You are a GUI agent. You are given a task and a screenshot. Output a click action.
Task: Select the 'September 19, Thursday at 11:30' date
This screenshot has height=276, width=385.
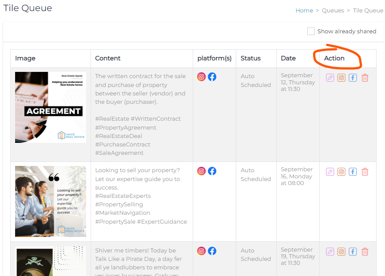[298, 256]
